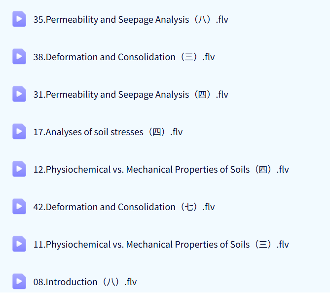Click video icon next to 17.Analyses of soil stresses
Image resolution: width=330 pixels, height=293 pixels.
[x=19, y=132]
